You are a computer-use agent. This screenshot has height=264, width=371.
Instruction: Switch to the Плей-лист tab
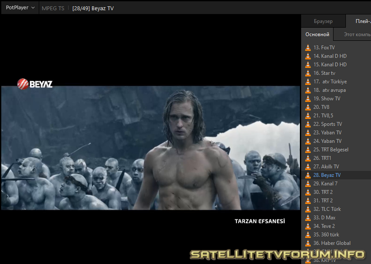pyautogui.click(x=359, y=21)
